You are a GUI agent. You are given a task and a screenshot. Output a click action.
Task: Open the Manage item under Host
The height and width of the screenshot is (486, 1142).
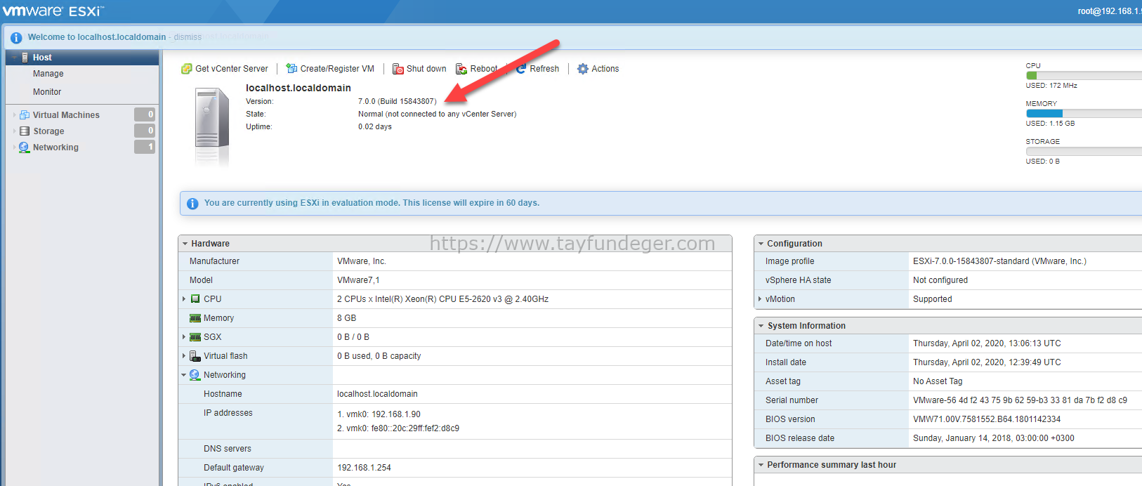[x=48, y=74]
